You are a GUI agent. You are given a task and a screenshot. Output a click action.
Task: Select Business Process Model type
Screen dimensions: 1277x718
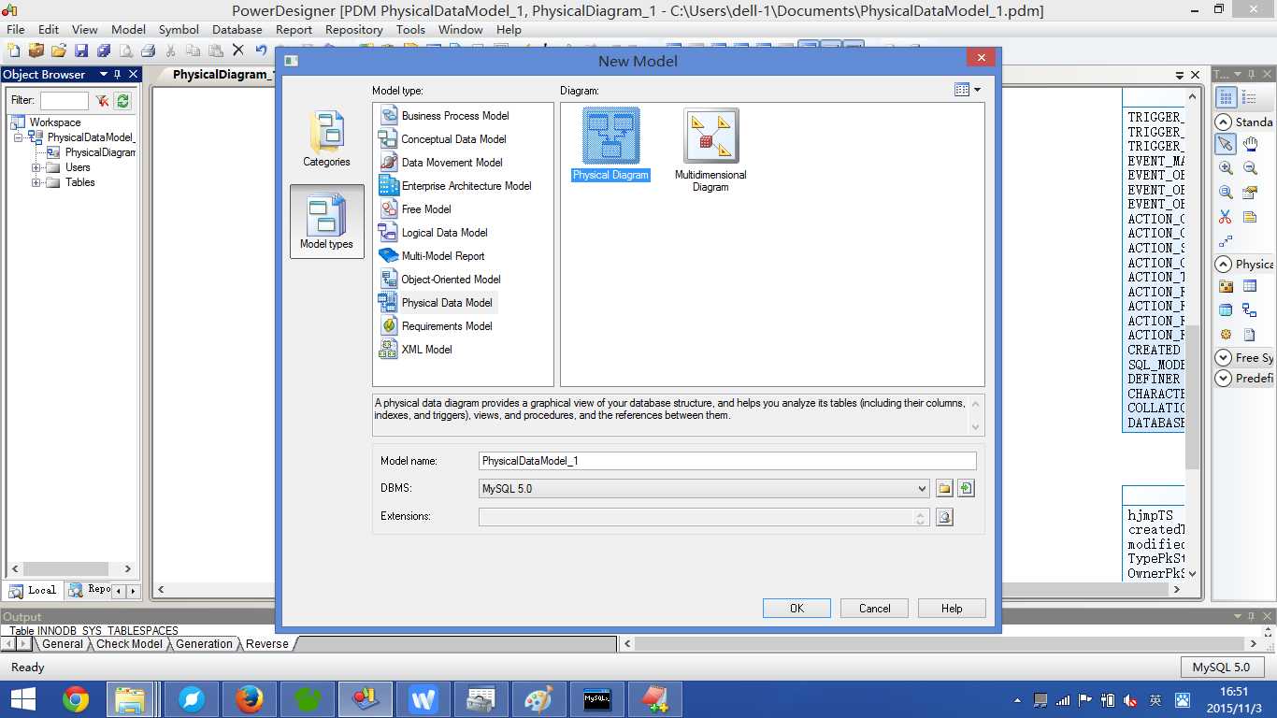(444, 116)
